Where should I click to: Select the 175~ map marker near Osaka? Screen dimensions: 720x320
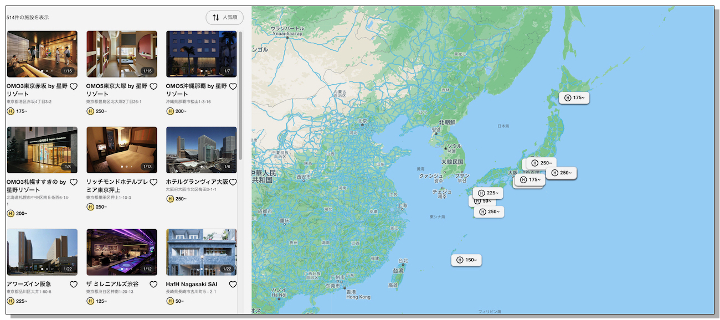[x=530, y=180]
